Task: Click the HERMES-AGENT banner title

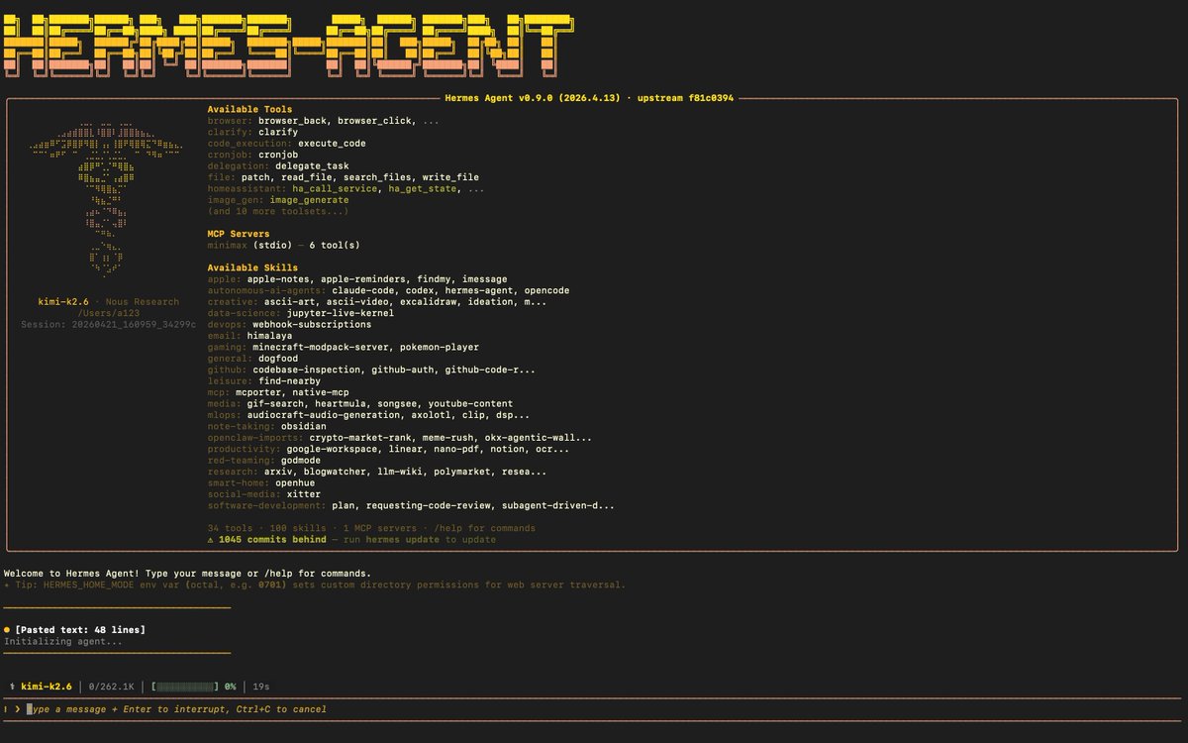Action: (289, 45)
